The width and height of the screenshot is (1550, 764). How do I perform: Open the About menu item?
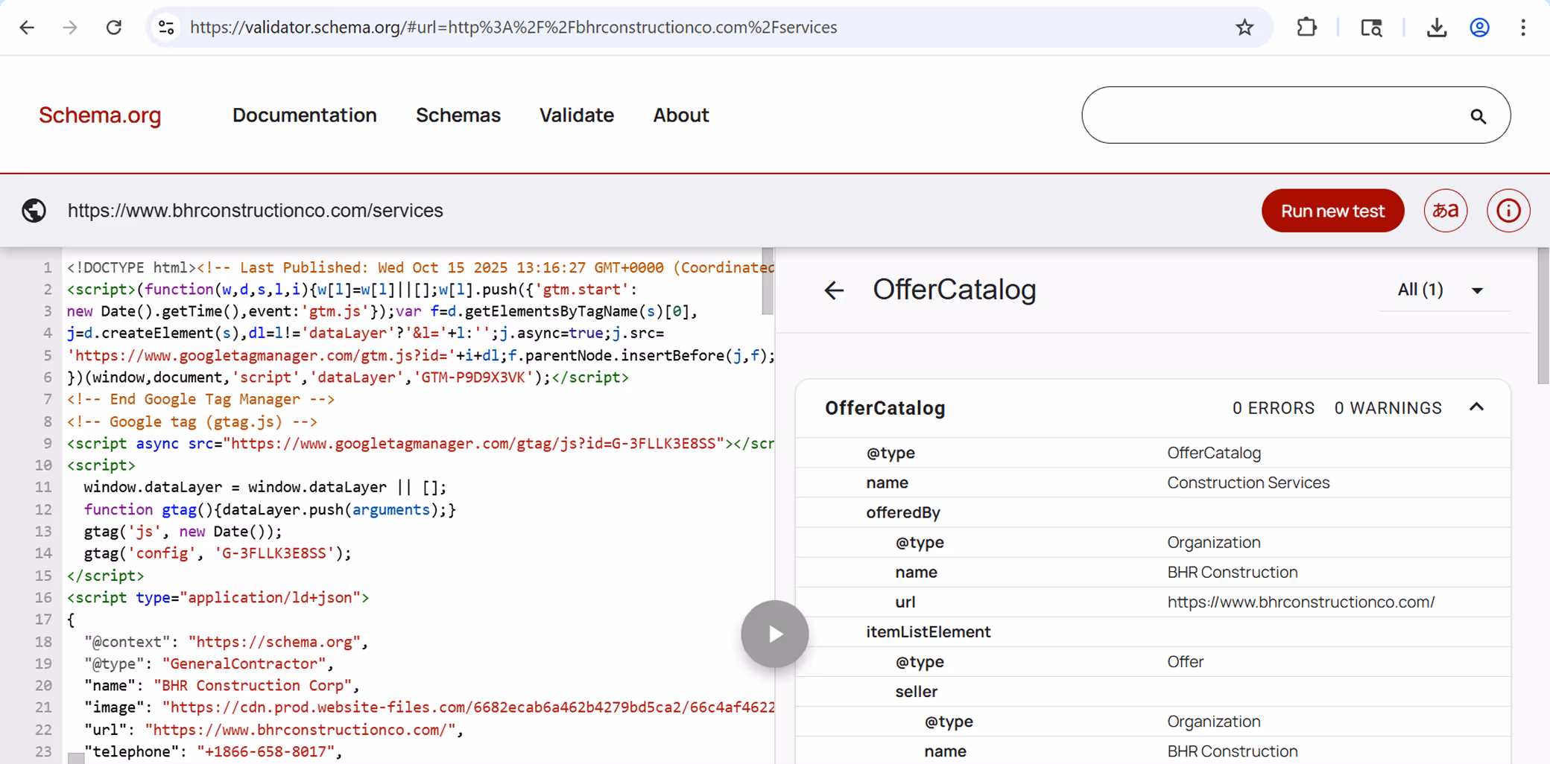point(681,115)
